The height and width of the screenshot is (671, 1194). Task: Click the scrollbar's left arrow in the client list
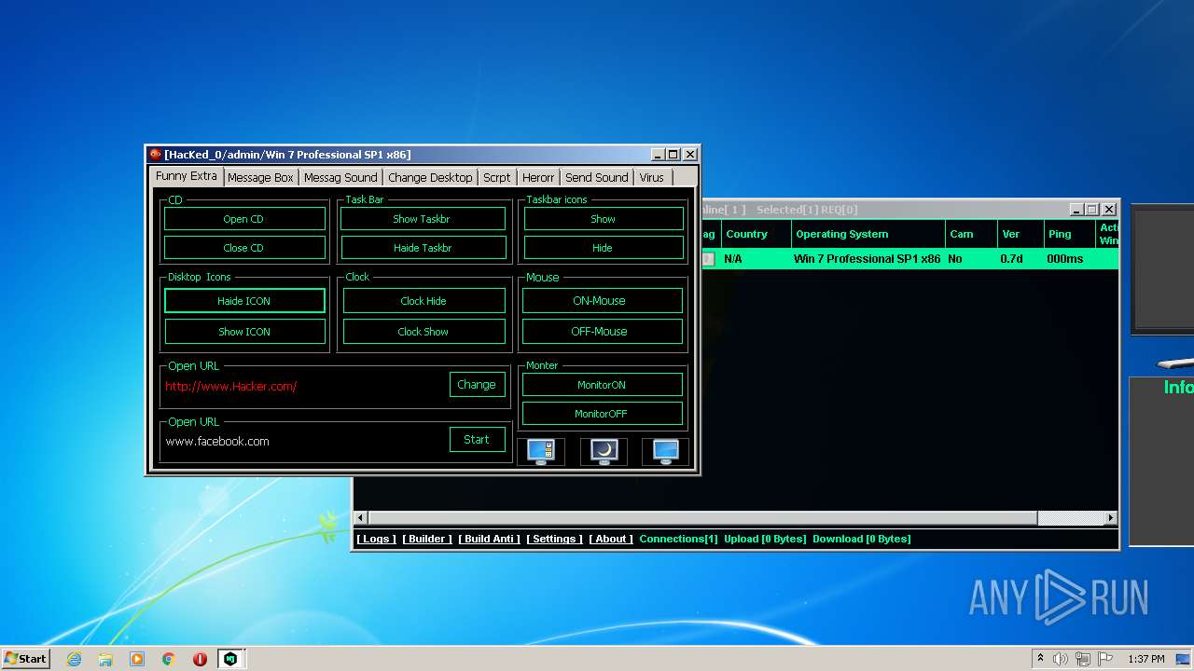361,517
